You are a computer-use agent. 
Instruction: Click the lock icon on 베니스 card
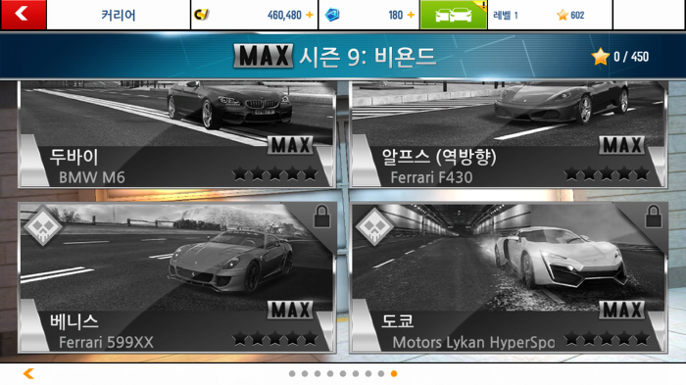321,217
